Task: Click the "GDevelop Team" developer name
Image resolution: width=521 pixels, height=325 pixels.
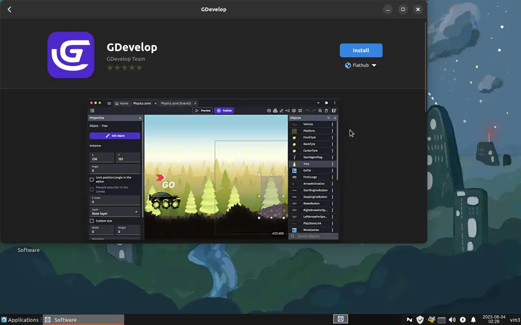Action: [x=126, y=59]
